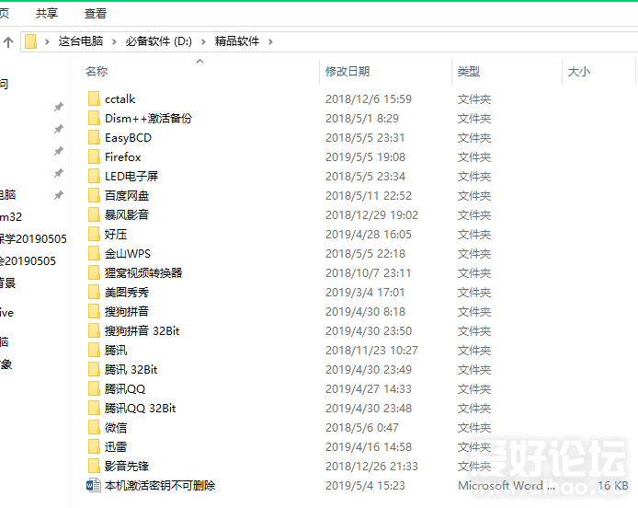The image size is (638, 508).
Task: Select the 影音先锋 folder icon
Action: tap(94, 466)
